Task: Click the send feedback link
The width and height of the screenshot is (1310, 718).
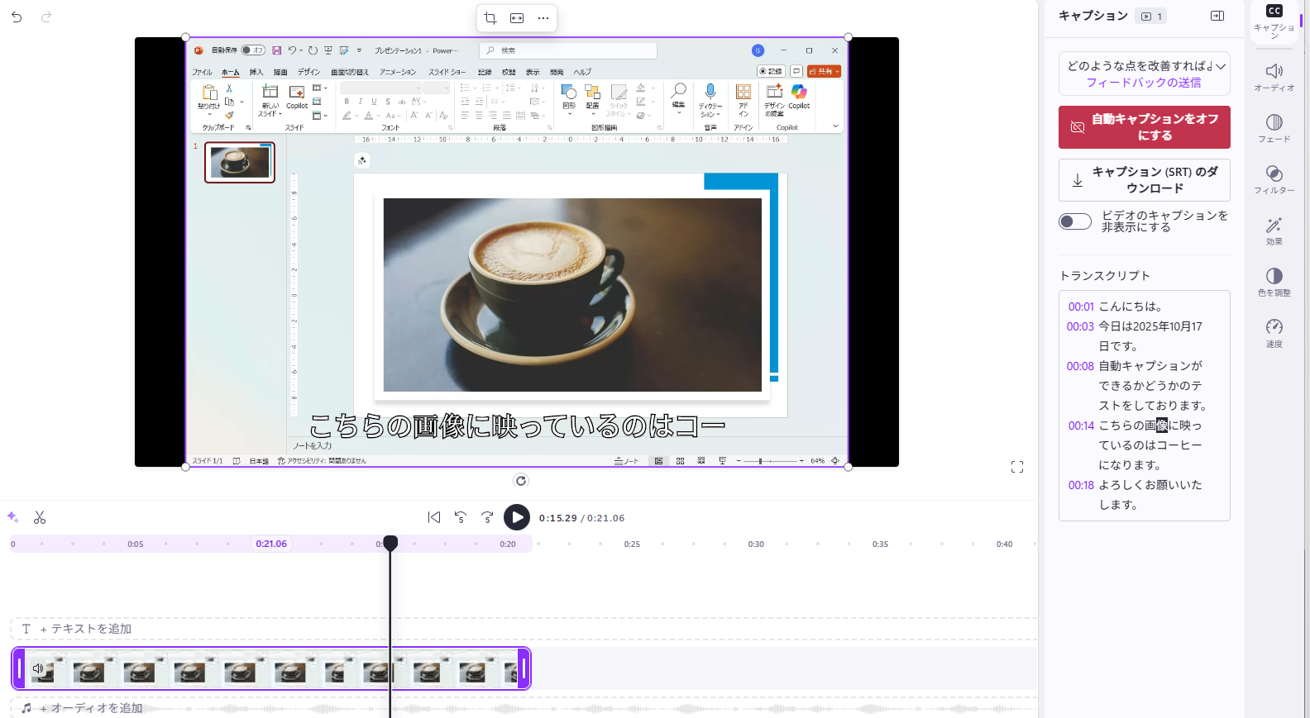Action: point(1144,83)
